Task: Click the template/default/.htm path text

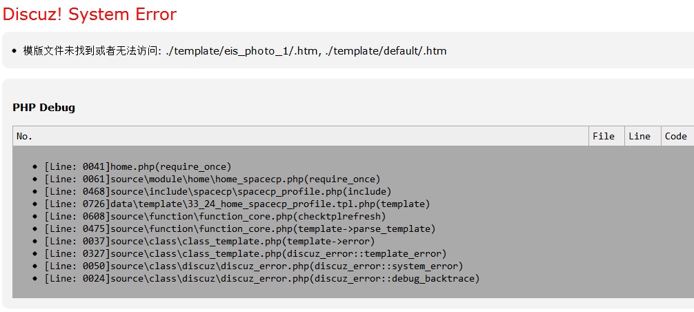Action: 385,51
